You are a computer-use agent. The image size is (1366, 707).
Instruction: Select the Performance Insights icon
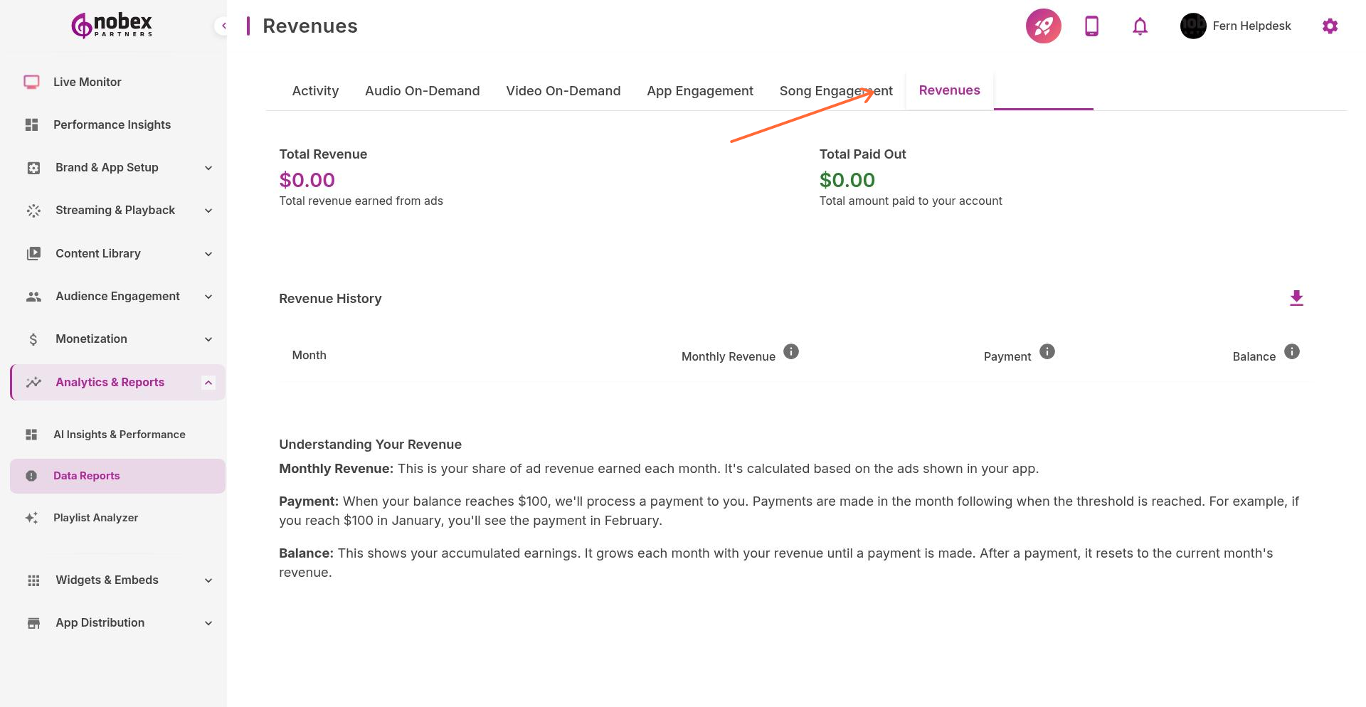[x=32, y=124]
